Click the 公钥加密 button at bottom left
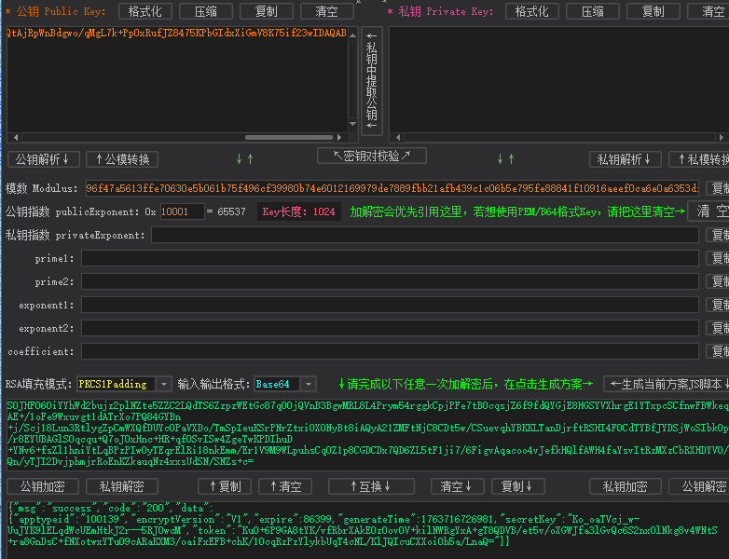 (43, 486)
